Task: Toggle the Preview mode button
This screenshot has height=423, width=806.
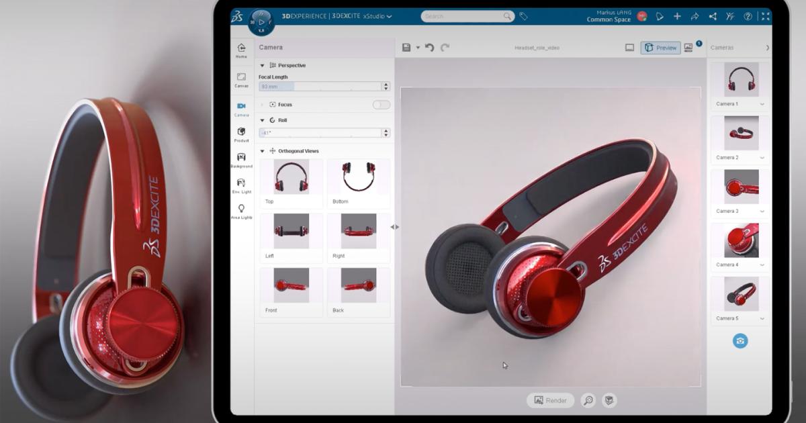Action: click(x=660, y=48)
